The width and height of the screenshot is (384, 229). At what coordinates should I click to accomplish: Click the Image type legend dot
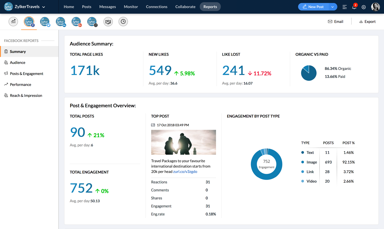coord(303,162)
